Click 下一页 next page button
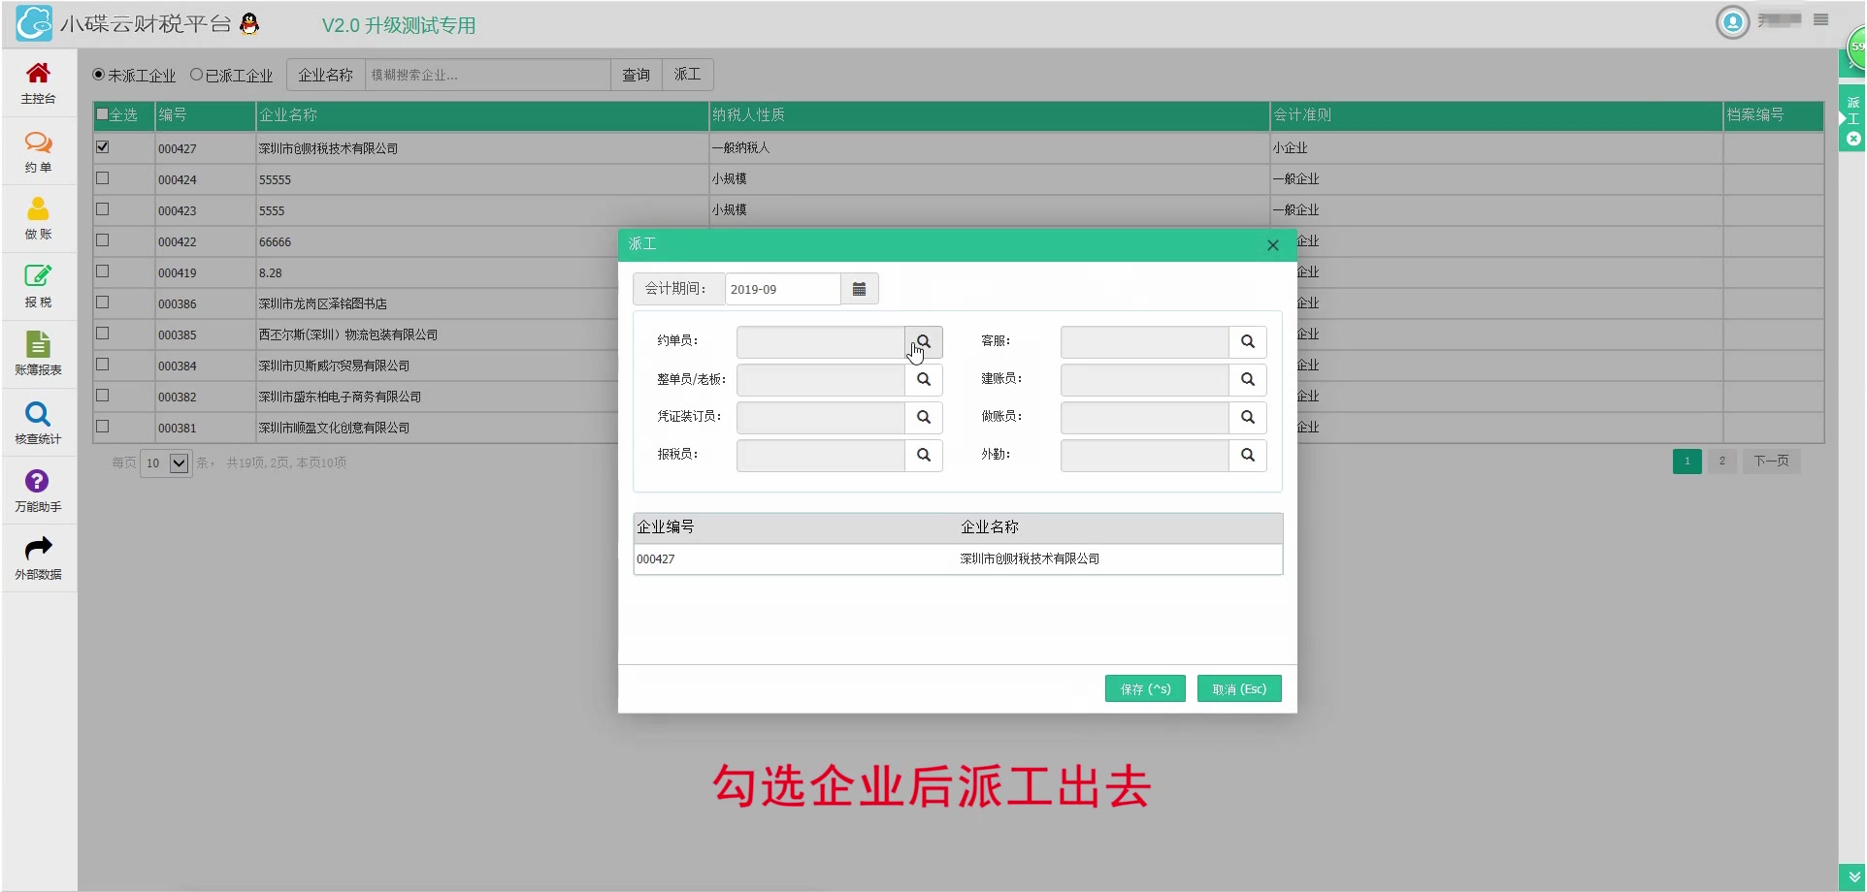This screenshot has height=892, width=1867. (1771, 462)
